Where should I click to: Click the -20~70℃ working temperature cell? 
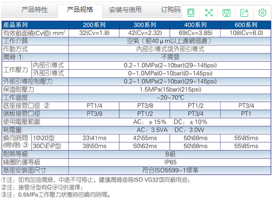click(170, 97)
